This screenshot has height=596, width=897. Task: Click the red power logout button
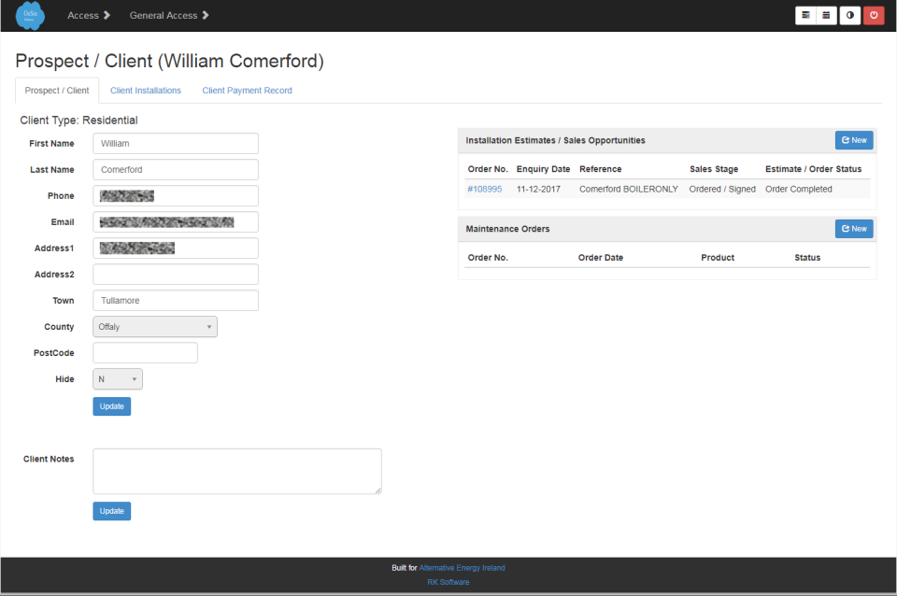pos(874,15)
